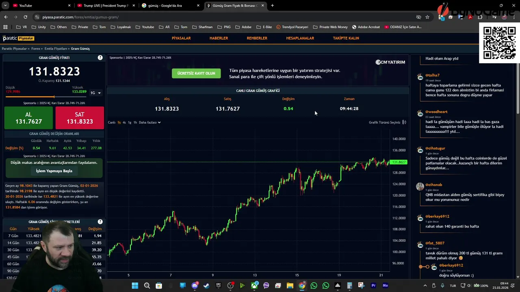Image resolution: width=520 pixels, height=292 pixels.
Task: Open the chart type candlestick icon
Action: (404, 122)
